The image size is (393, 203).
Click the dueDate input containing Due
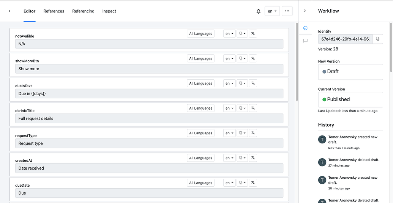point(149,193)
